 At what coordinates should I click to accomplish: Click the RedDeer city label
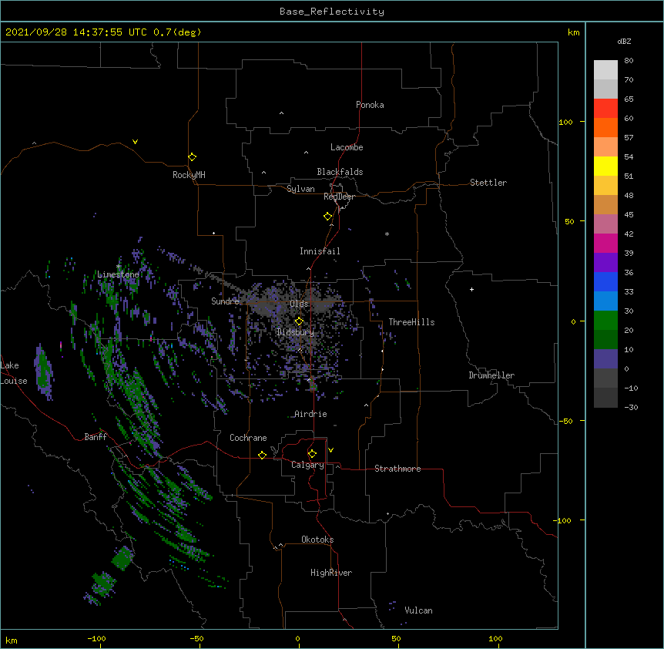click(339, 197)
